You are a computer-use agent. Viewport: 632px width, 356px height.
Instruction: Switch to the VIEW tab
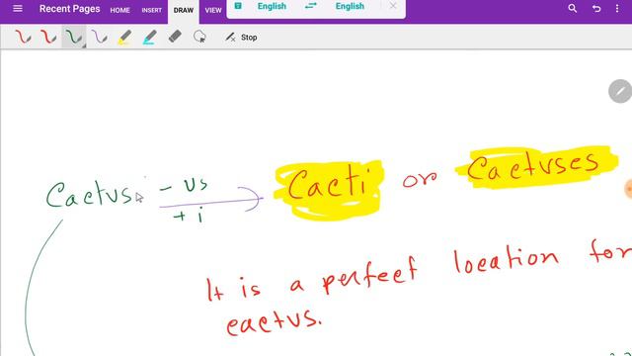[213, 11]
